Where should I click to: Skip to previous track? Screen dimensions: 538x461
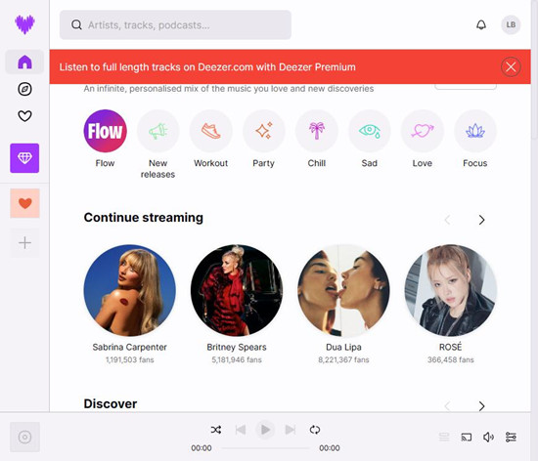(241, 430)
